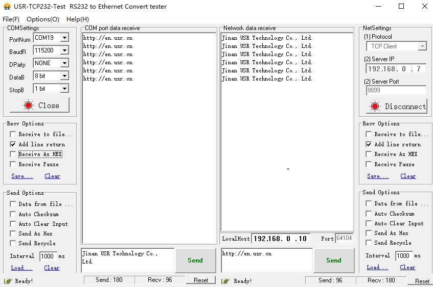The image size is (433, 287).
Task: Uncheck COM Add line return
Action: point(13,144)
